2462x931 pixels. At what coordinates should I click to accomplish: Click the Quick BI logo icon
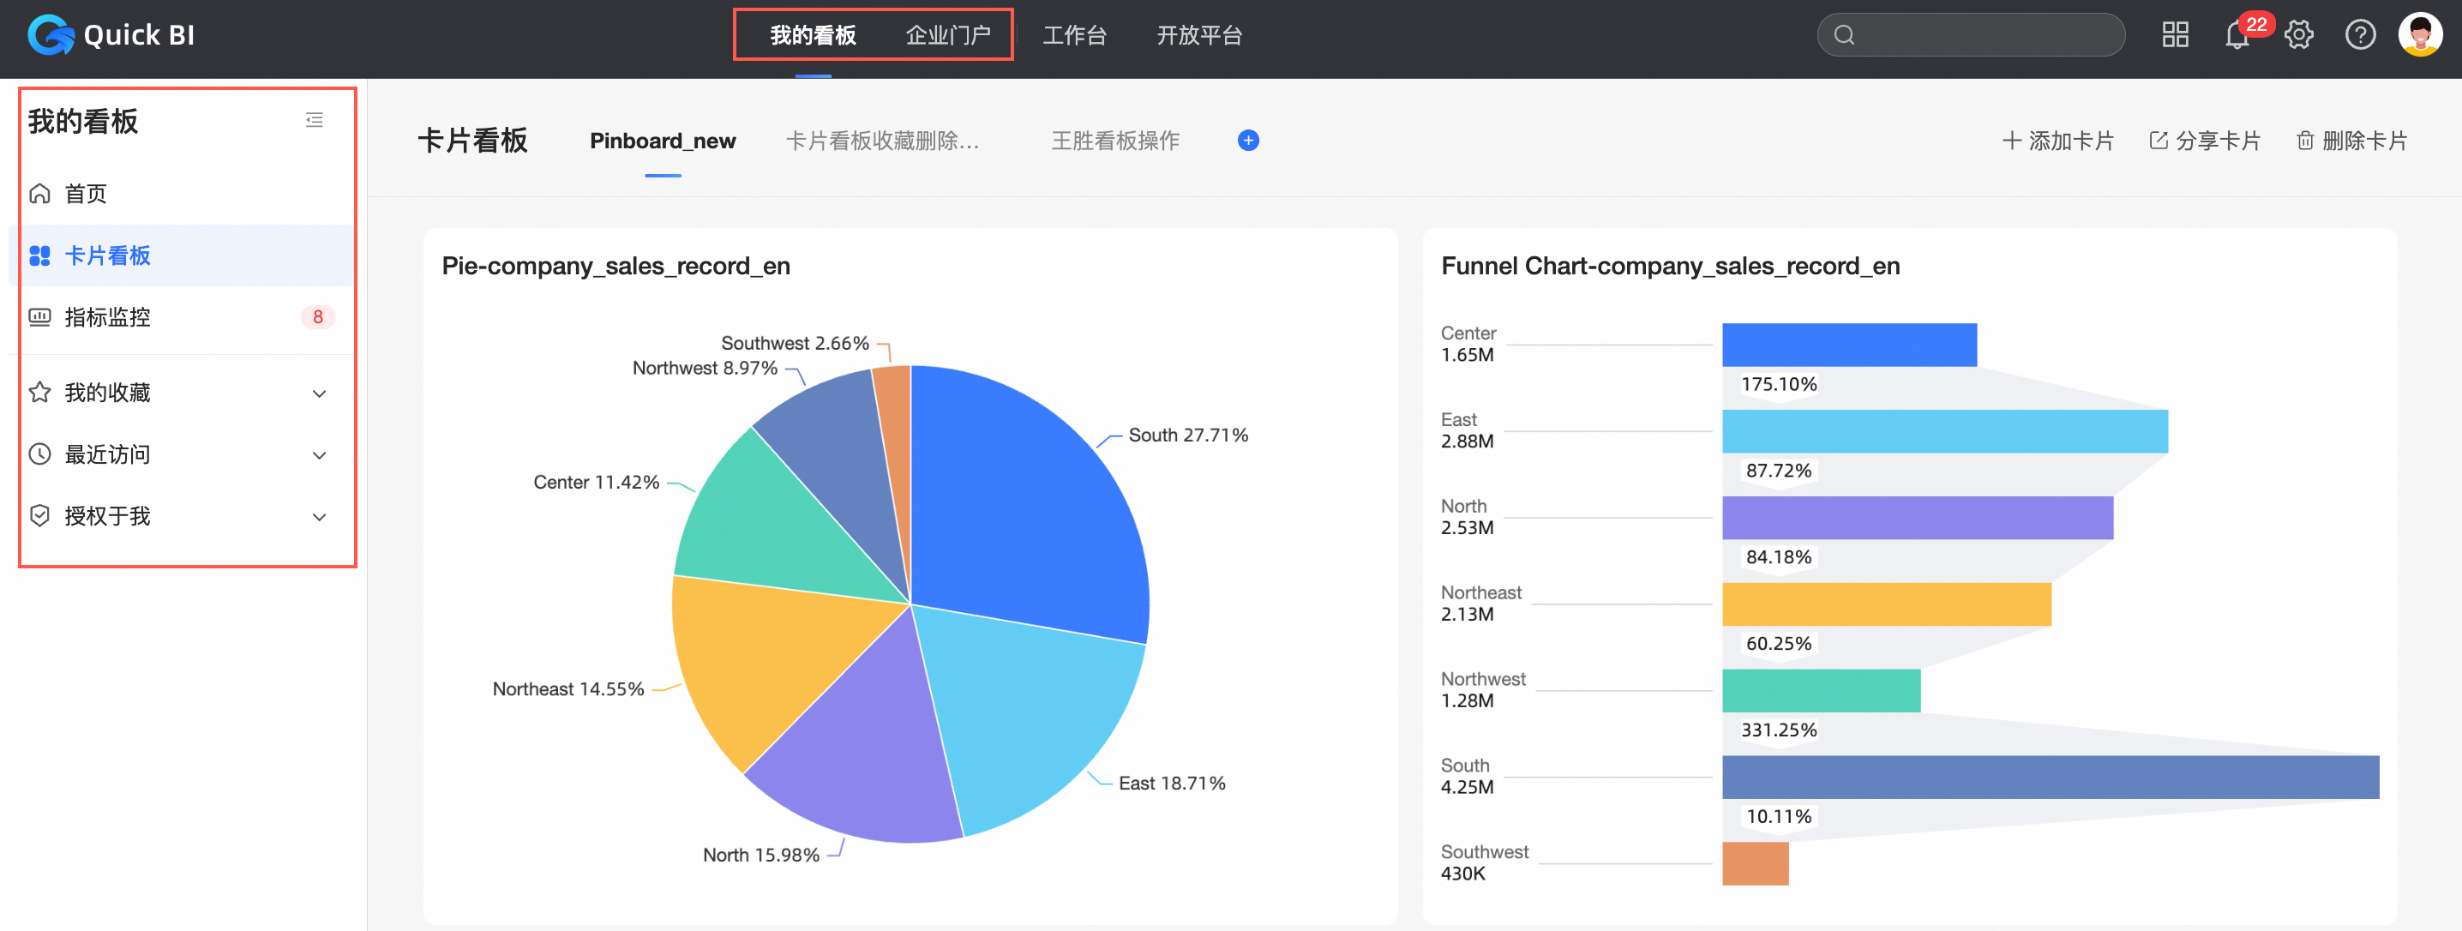pos(50,35)
